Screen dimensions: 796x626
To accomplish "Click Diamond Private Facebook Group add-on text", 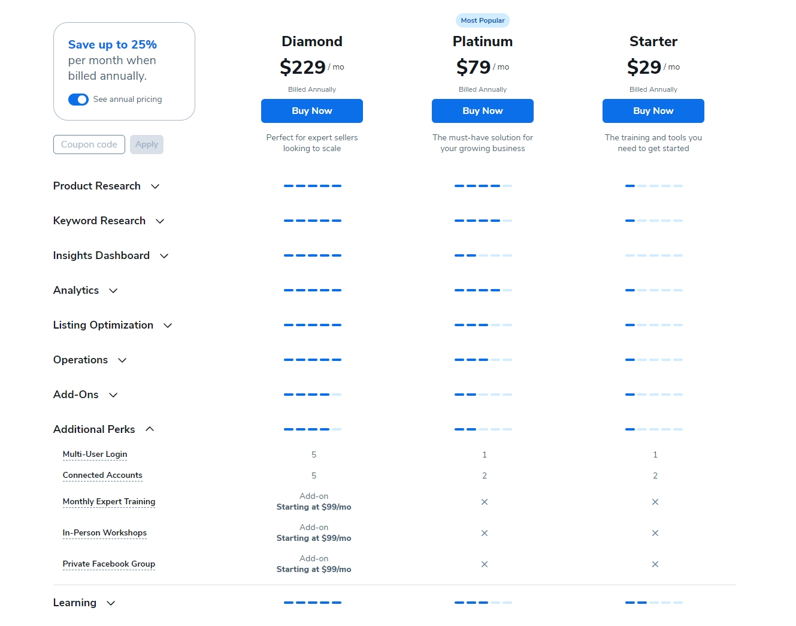I will pyautogui.click(x=314, y=564).
